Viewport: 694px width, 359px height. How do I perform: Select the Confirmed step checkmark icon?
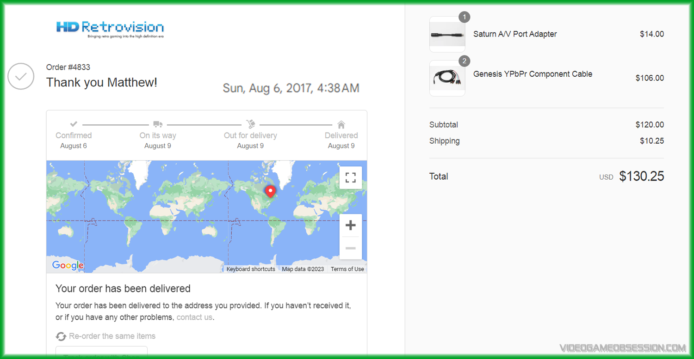tap(74, 124)
